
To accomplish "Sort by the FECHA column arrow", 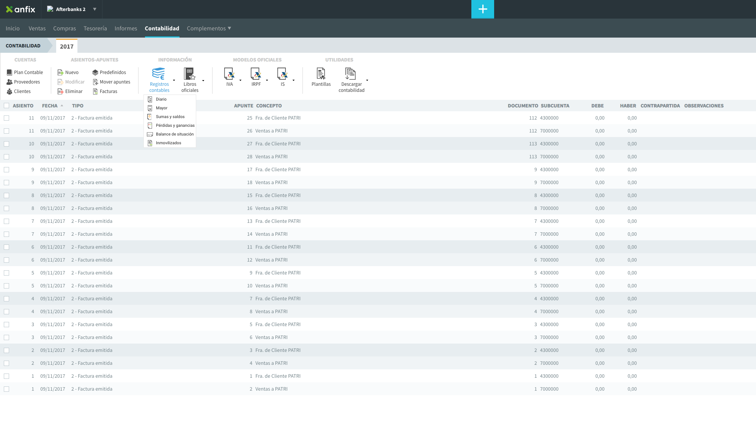I will click(x=62, y=106).
